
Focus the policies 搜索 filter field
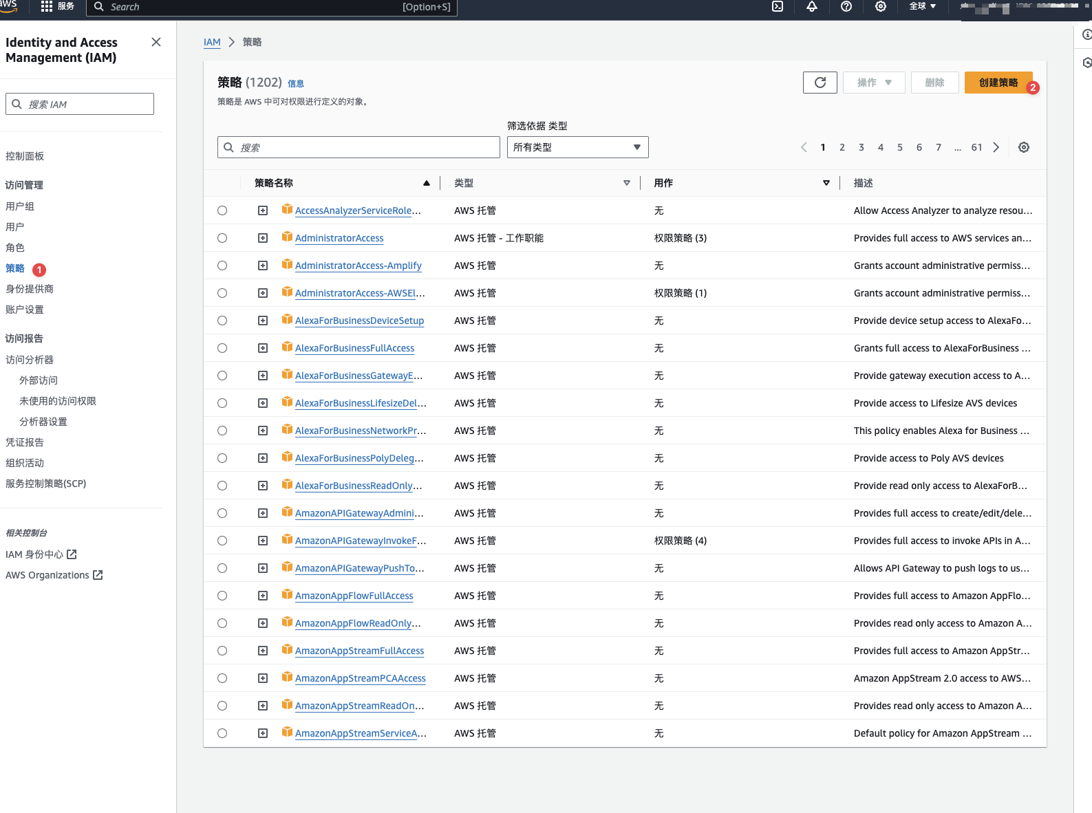point(358,147)
